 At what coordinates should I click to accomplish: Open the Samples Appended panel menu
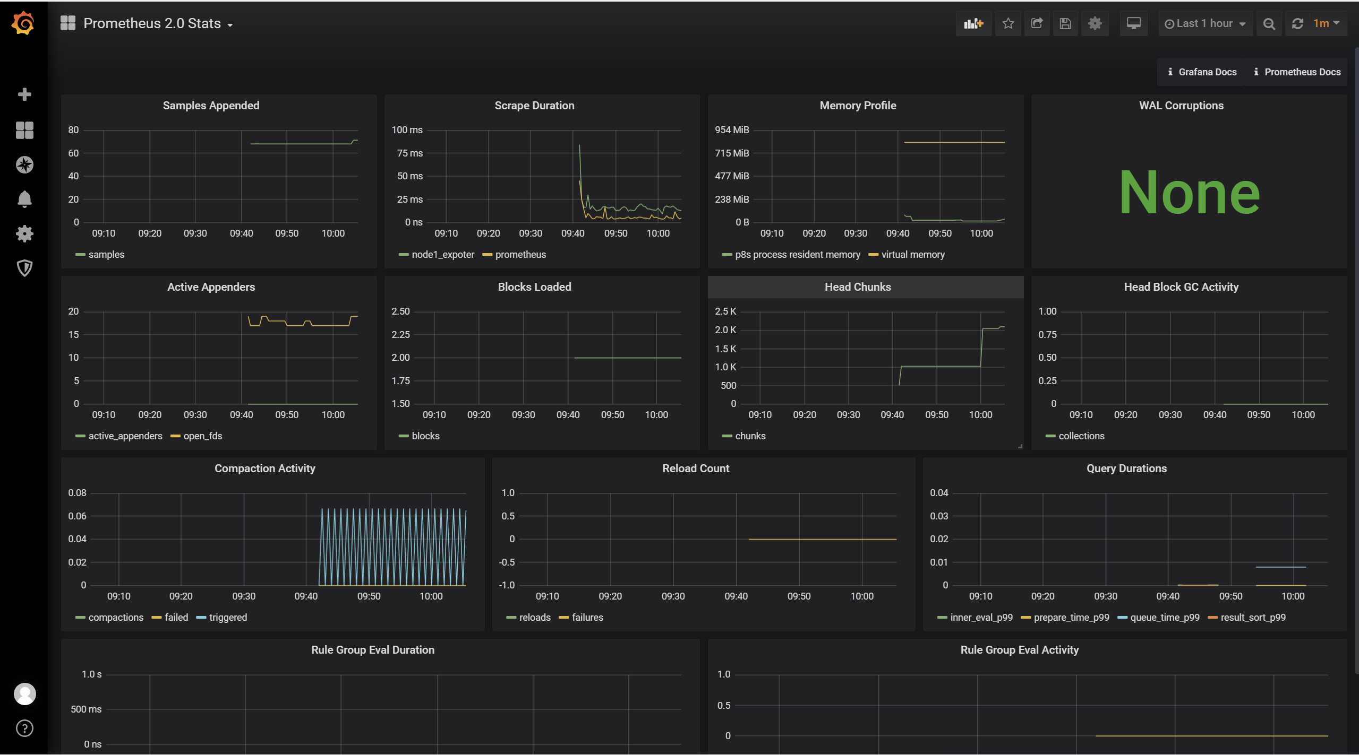(x=211, y=106)
